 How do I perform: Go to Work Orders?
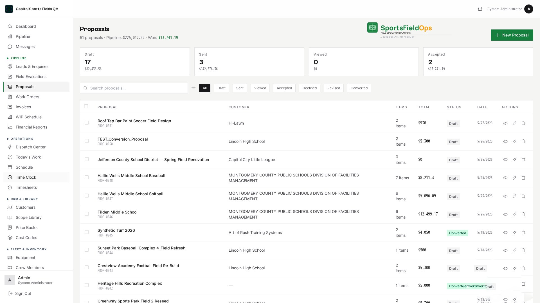point(36,97)
